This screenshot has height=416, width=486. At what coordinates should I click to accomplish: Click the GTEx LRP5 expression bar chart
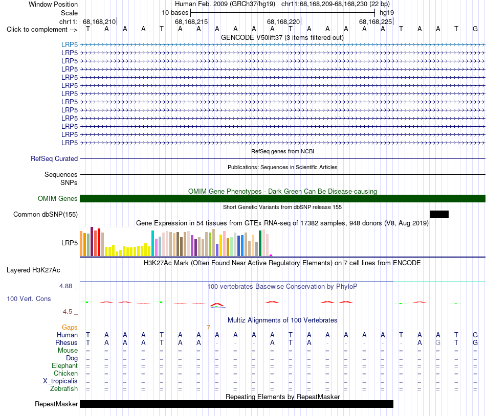click(176, 242)
